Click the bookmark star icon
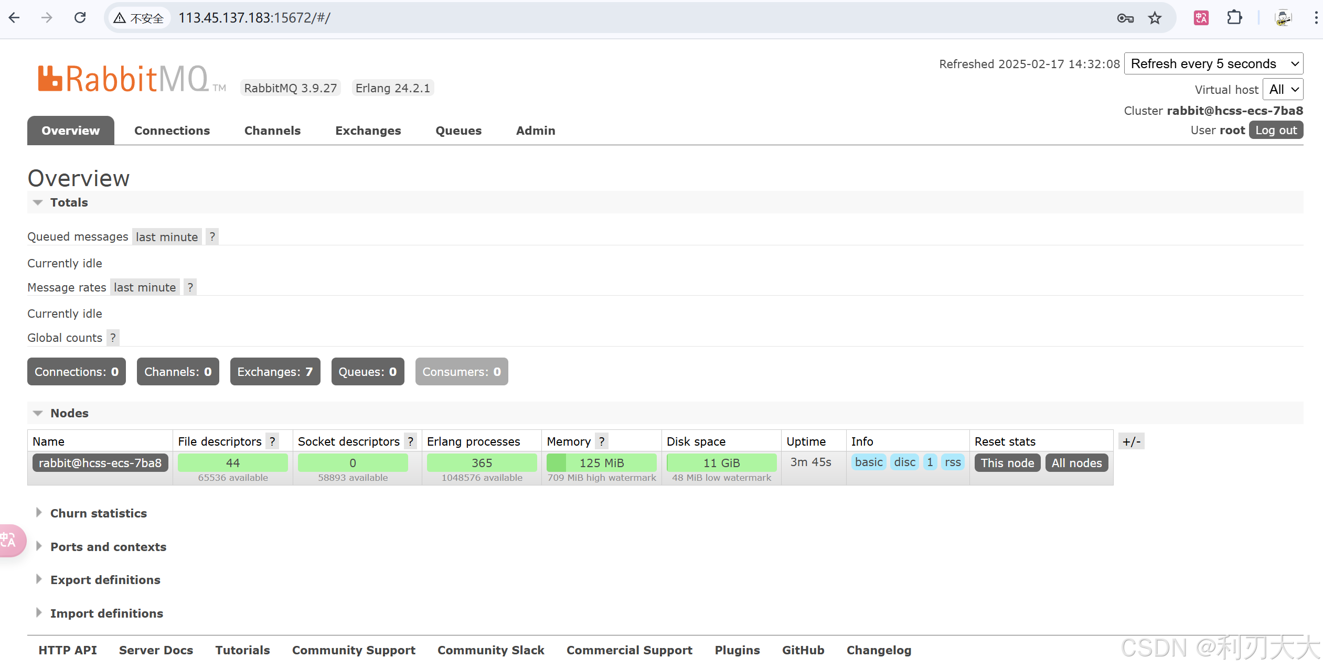The image size is (1323, 669). pyautogui.click(x=1155, y=18)
